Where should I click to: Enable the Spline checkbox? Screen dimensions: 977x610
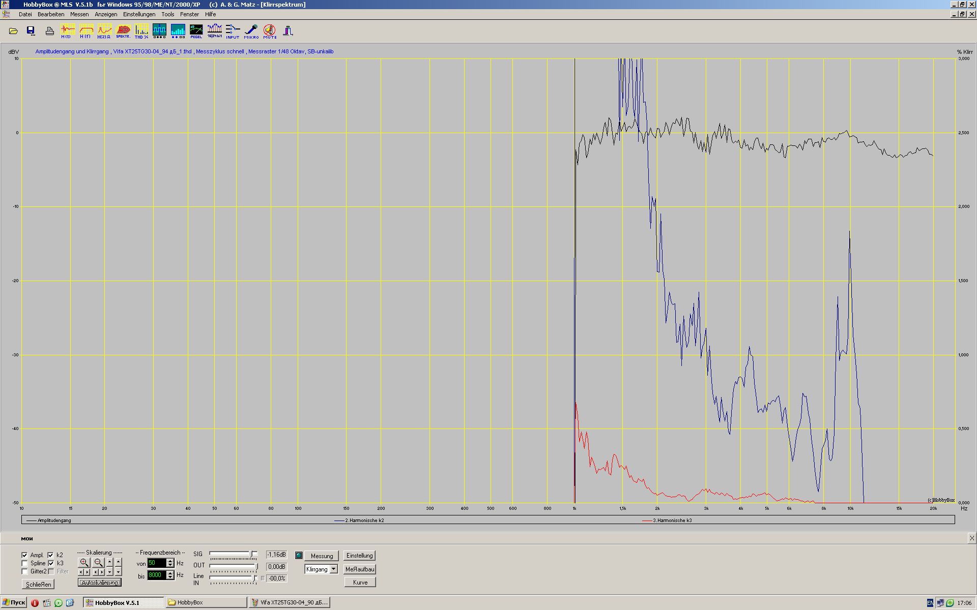[24, 563]
